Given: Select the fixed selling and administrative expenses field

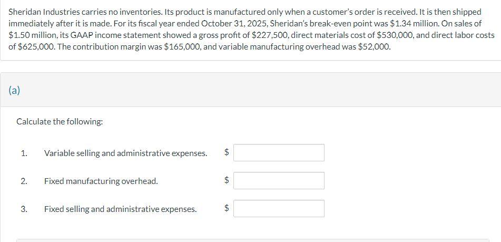Looking at the screenshot, I should tap(279, 209).
